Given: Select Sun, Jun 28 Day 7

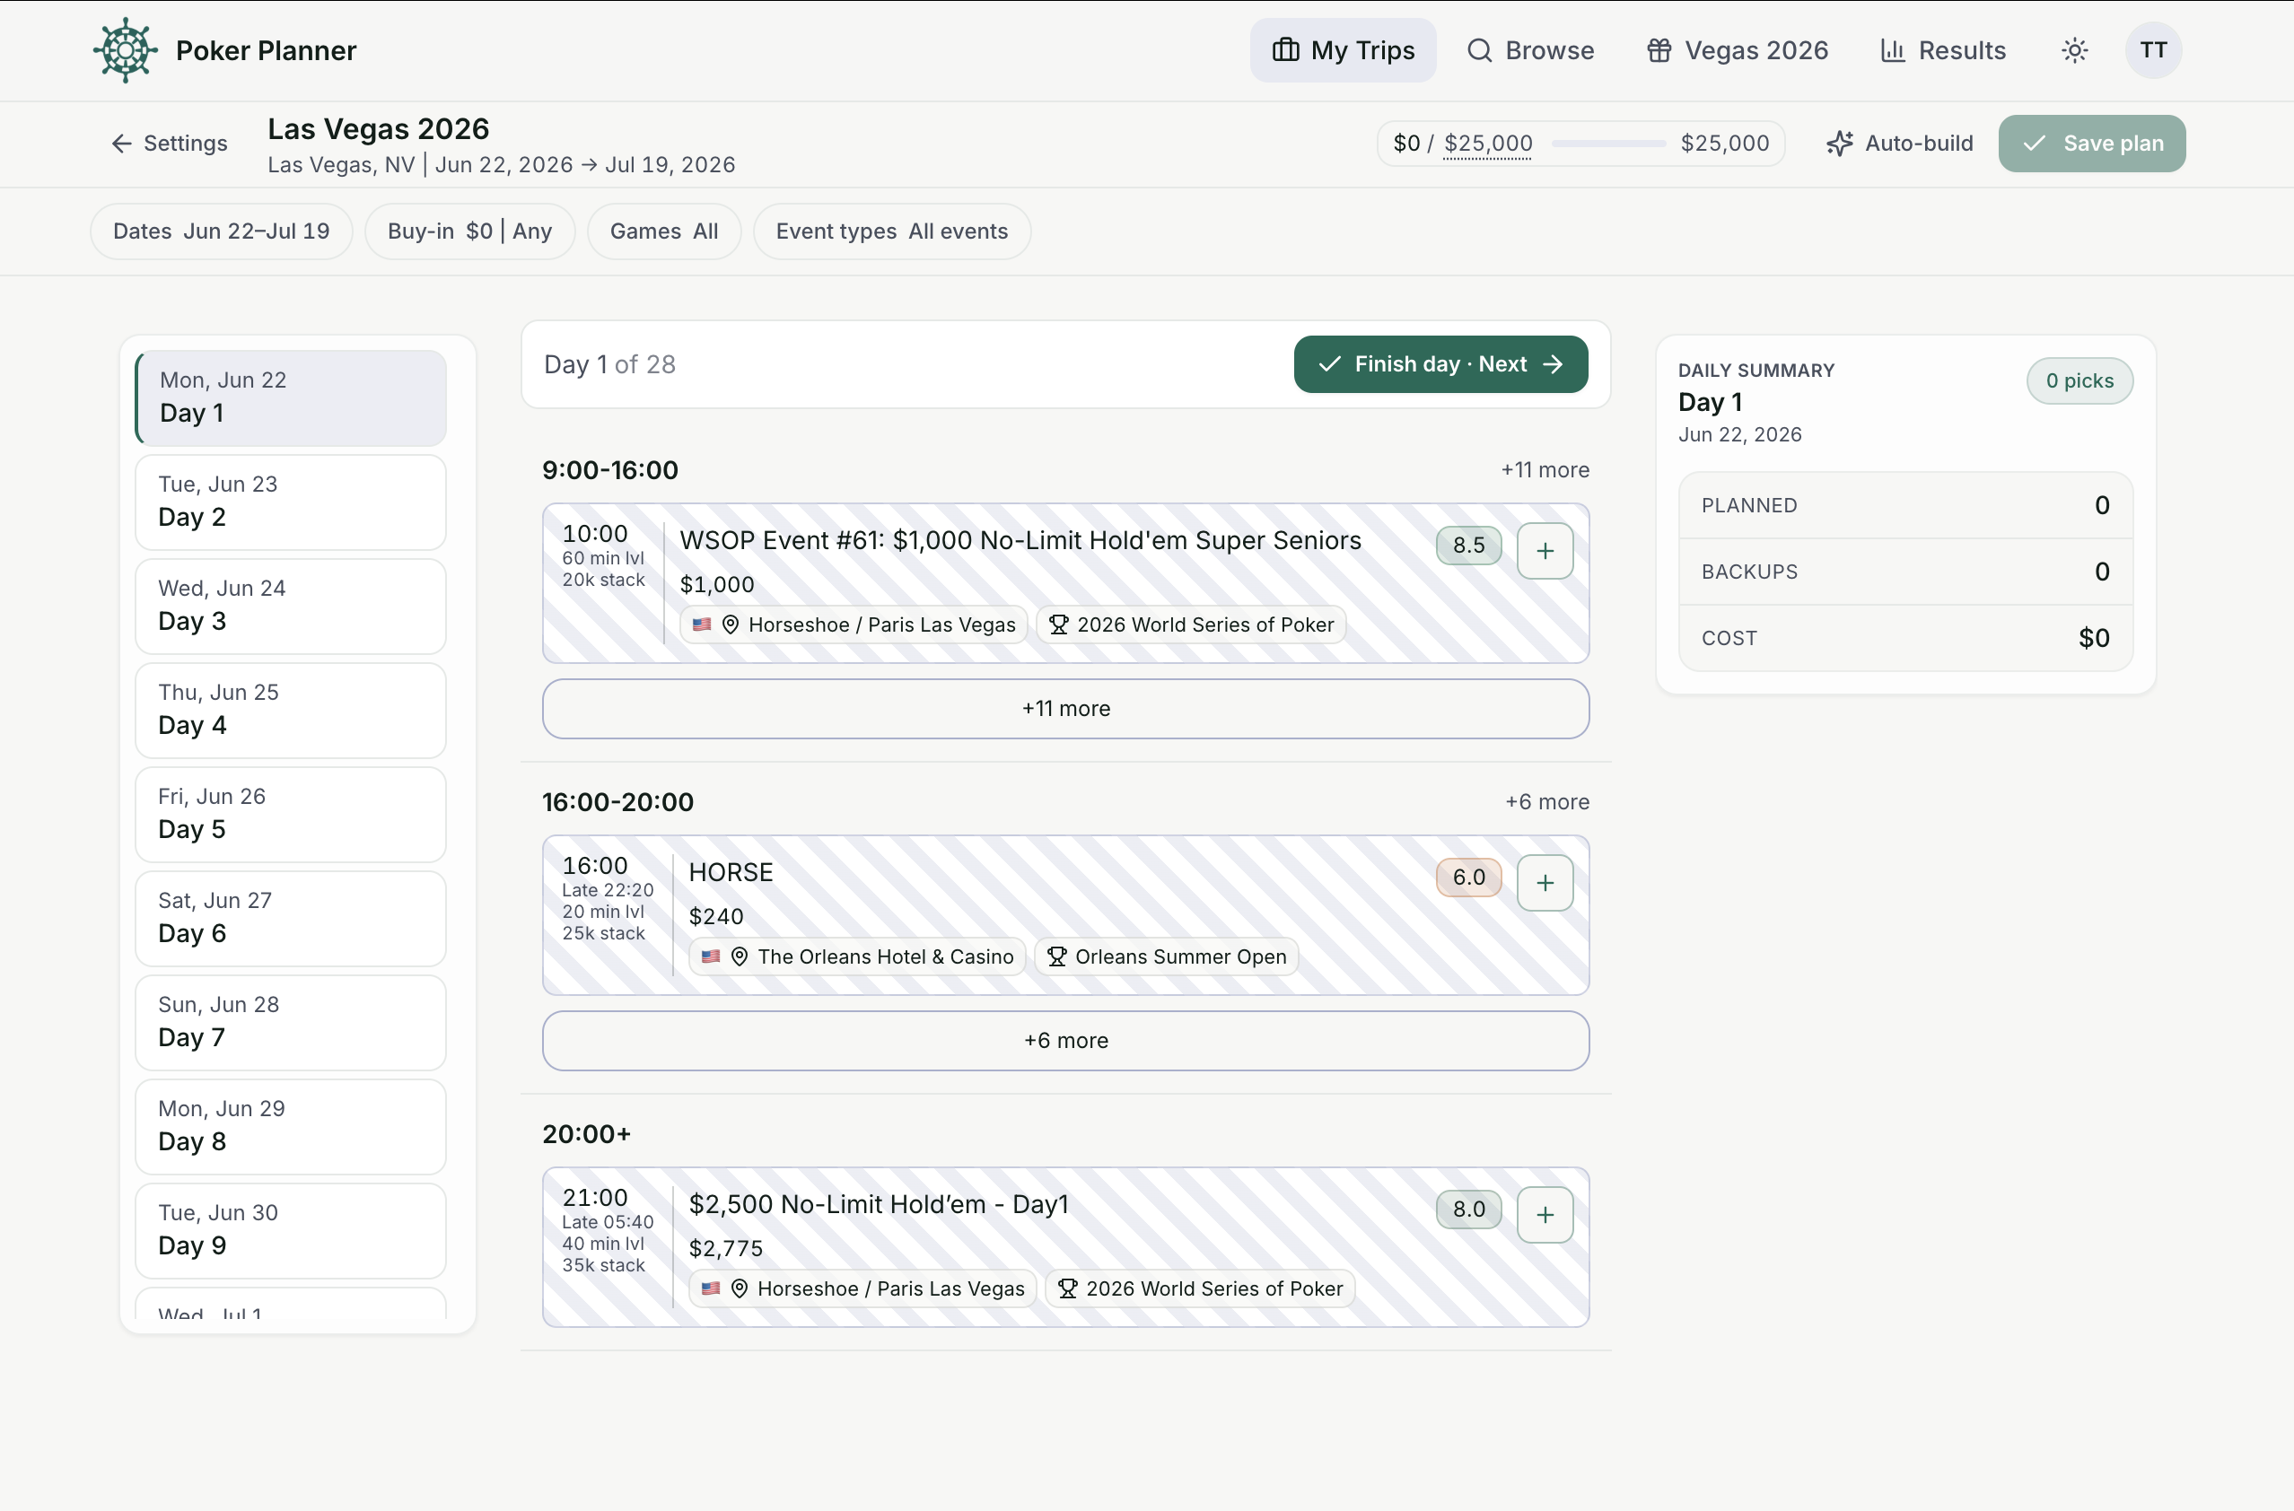Looking at the screenshot, I should [291, 1022].
